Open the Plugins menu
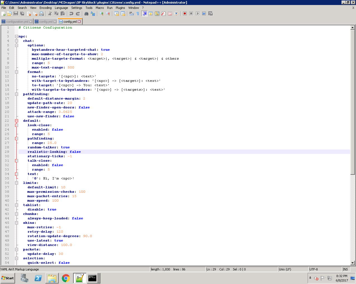Viewport: 356px width, 284px height. (120, 8)
